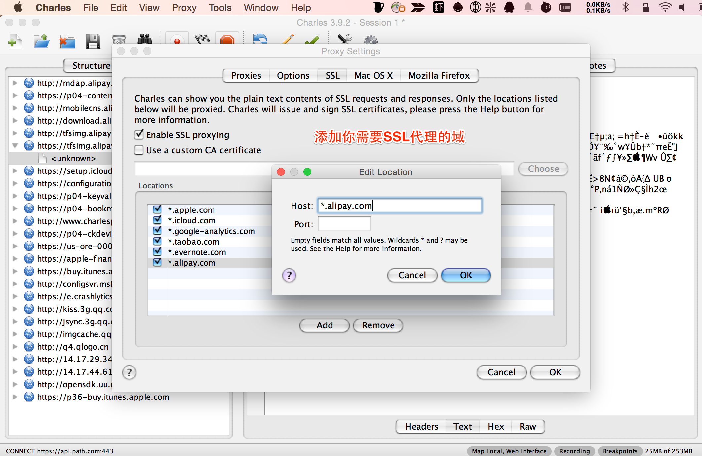This screenshot has width=702, height=456.
Task: Toggle Use a custom CA certificate
Action: click(x=139, y=150)
